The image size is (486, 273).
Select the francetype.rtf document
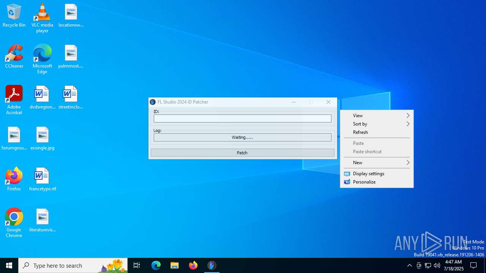coord(42,179)
